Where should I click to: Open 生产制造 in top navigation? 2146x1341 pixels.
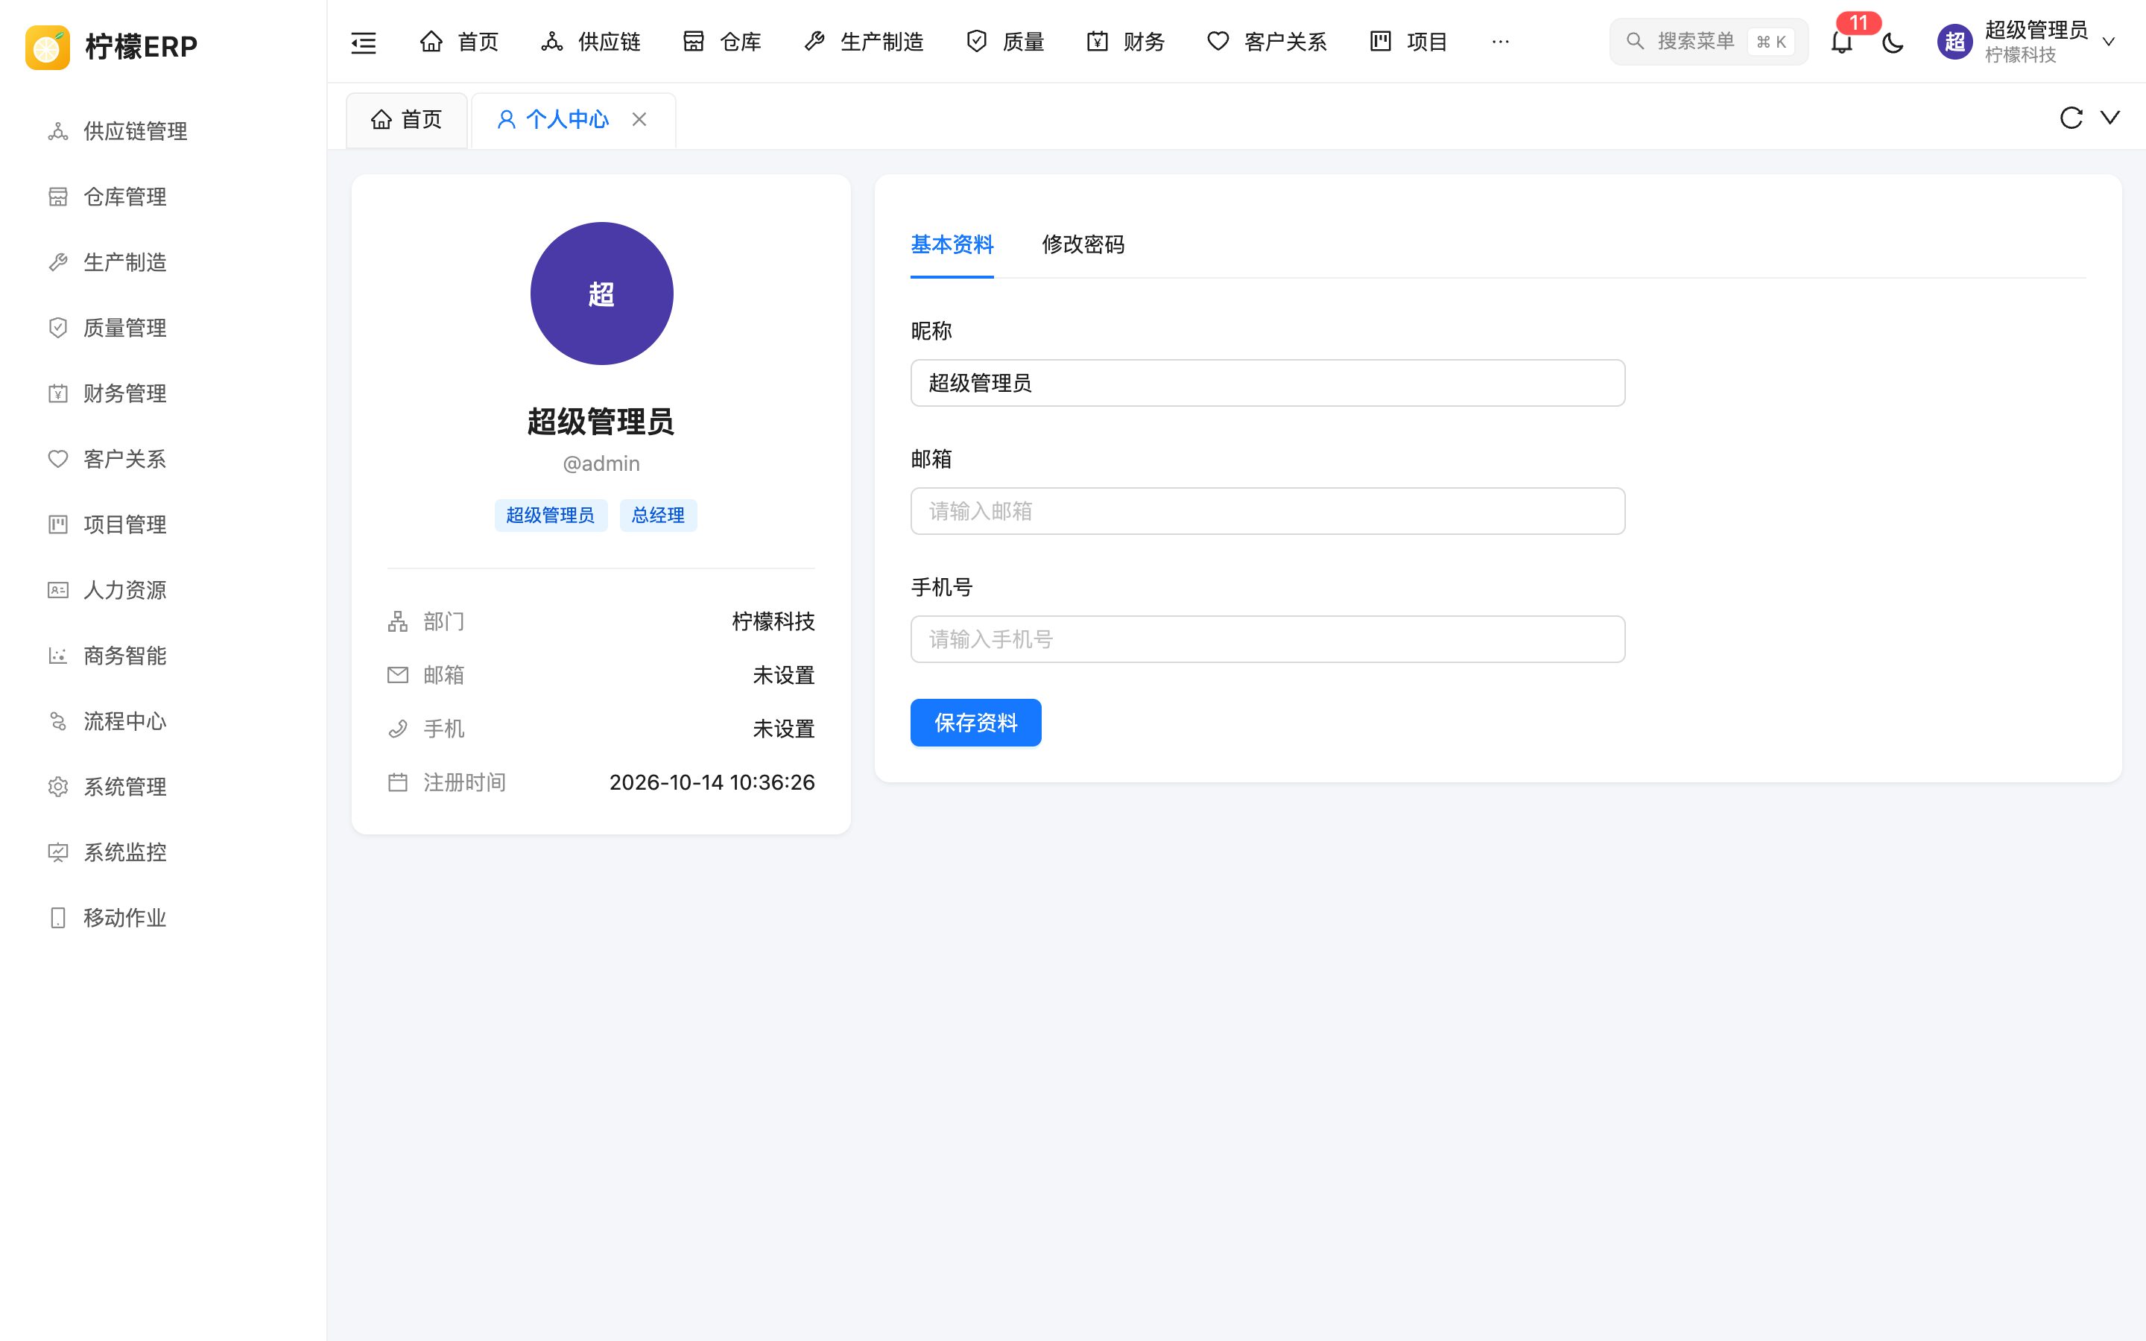pyautogui.click(x=863, y=42)
